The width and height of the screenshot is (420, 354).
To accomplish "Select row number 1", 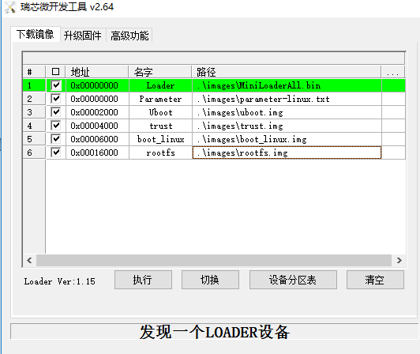I will pos(34,85).
